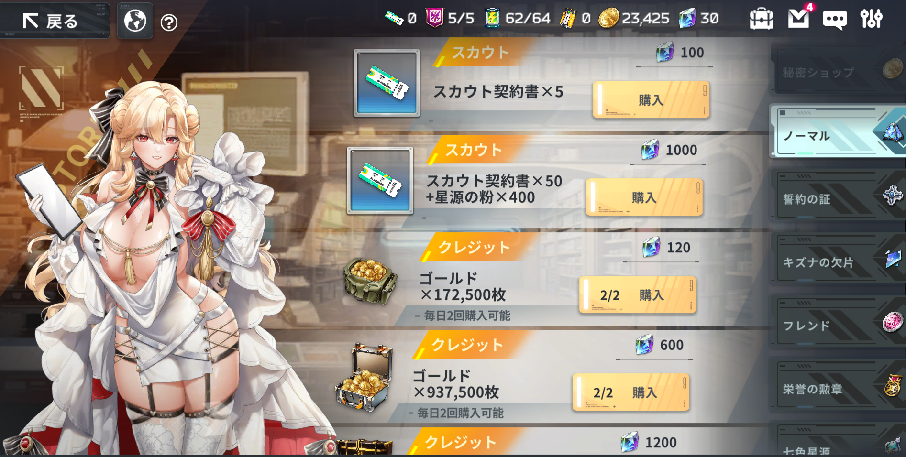Tap the green energy battery icon
Image resolution: width=906 pixels, height=457 pixels.
tap(492, 18)
